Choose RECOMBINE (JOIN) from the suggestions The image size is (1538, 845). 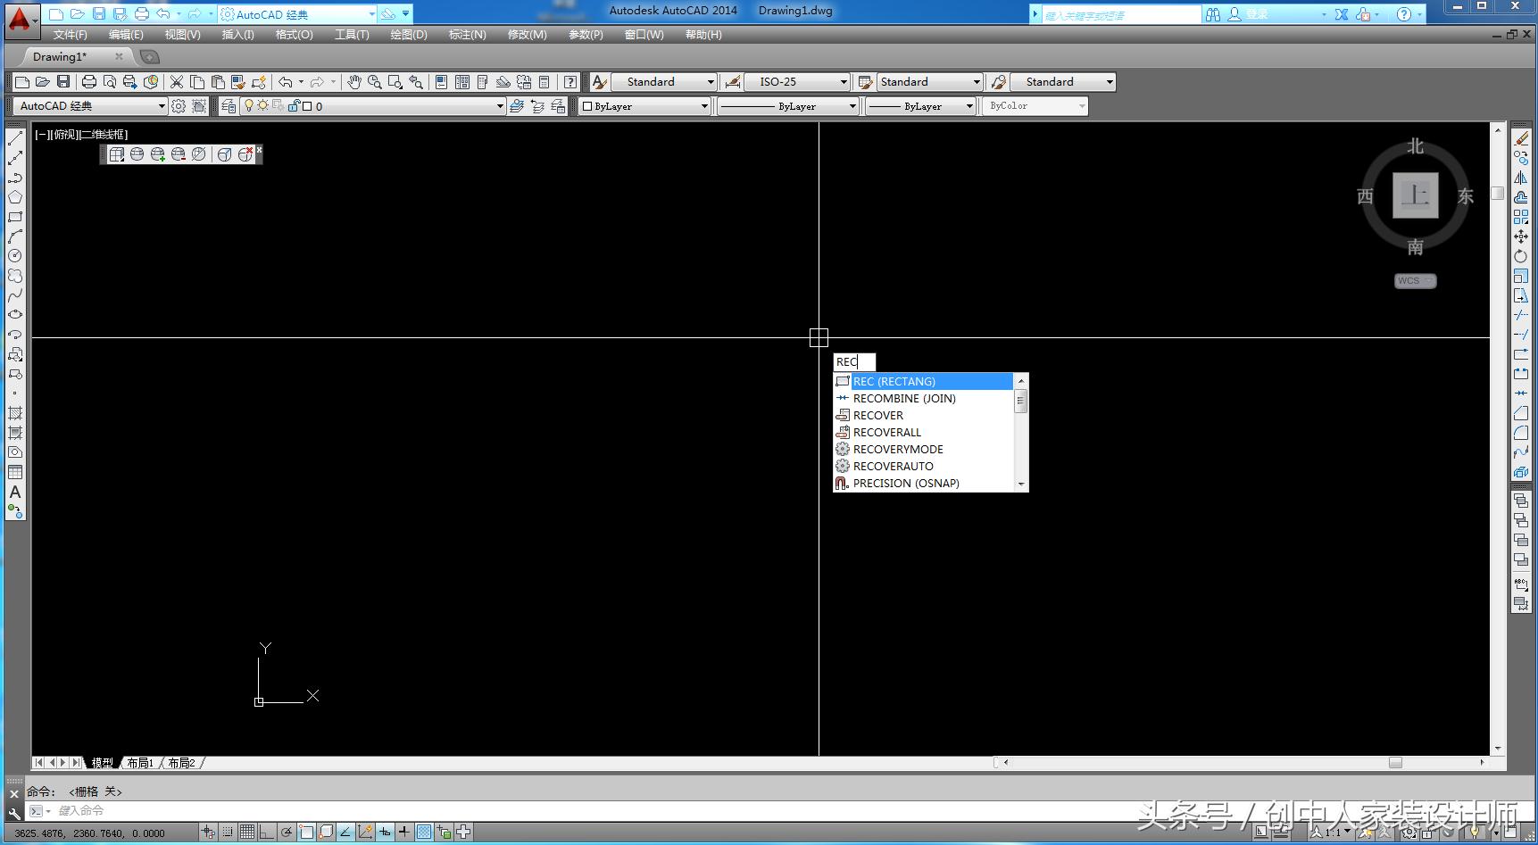coord(924,399)
